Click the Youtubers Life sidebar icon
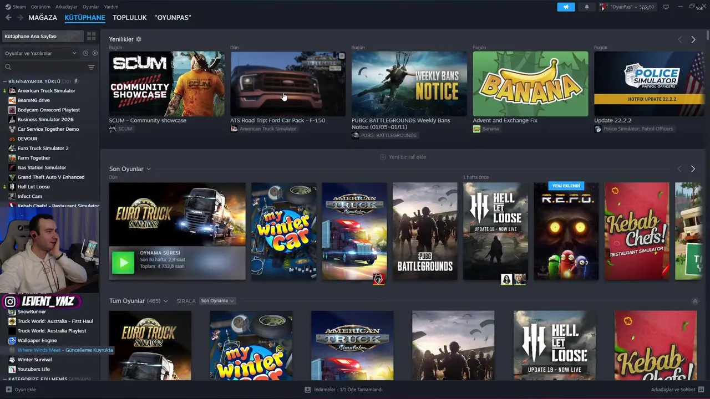The height and width of the screenshot is (399, 710). pyautogui.click(x=12, y=369)
